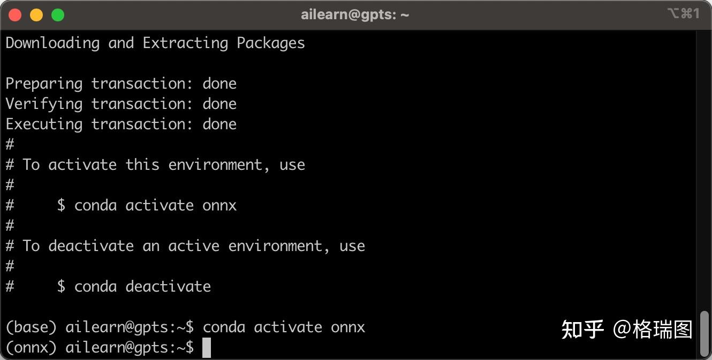The height and width of the screenshot is (360, 712).
Task: Click the typed conda activate onnx command after (base) prompt
Action: [x=284, y=327]
